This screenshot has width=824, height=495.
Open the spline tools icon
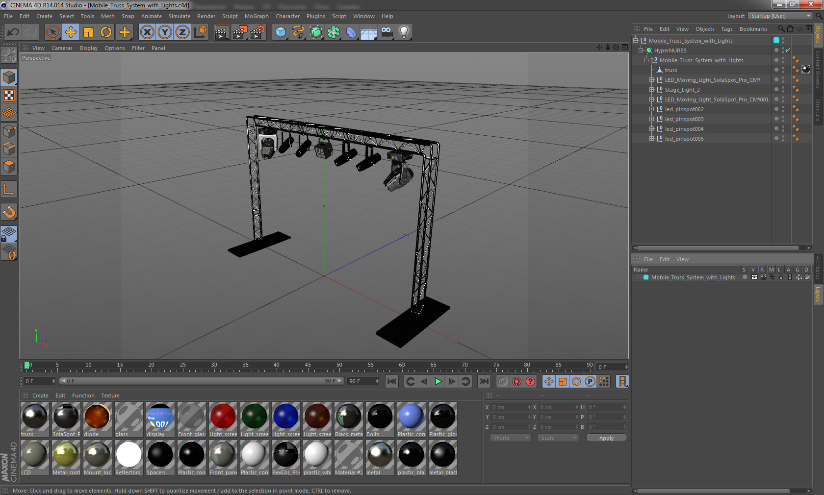tap(298, 32)
